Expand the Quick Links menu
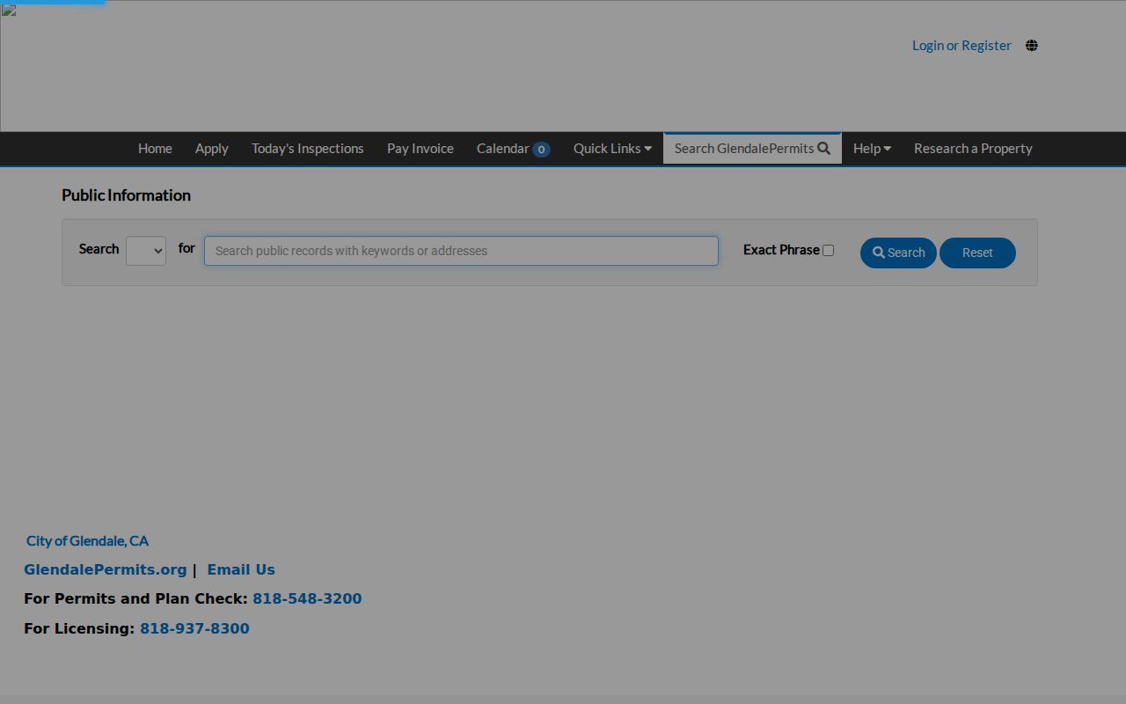The width and height of the screenshot is (1126, 704). (612, 149)
